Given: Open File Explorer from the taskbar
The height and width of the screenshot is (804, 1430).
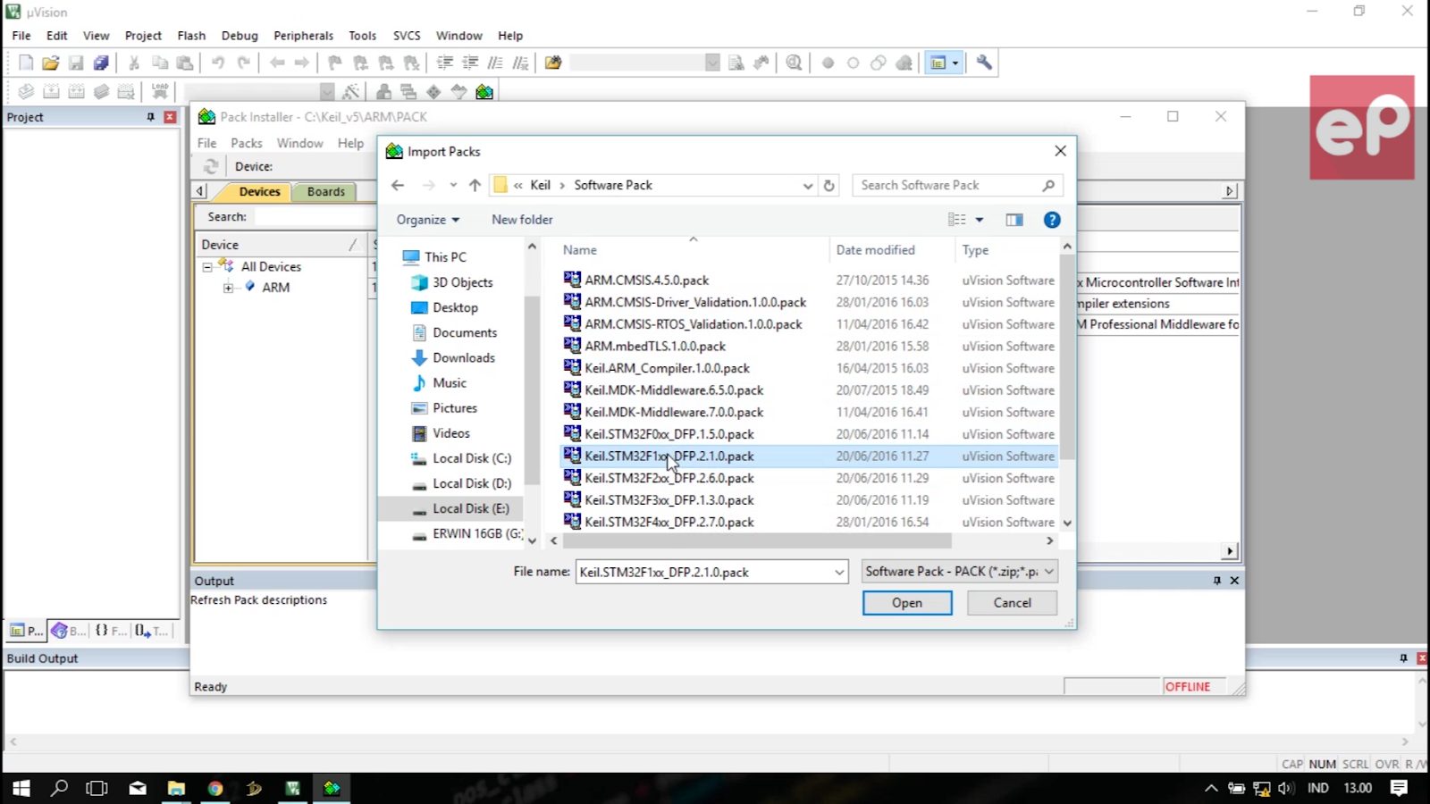Looking at the screenshot, I should click(x=176, y=788).
